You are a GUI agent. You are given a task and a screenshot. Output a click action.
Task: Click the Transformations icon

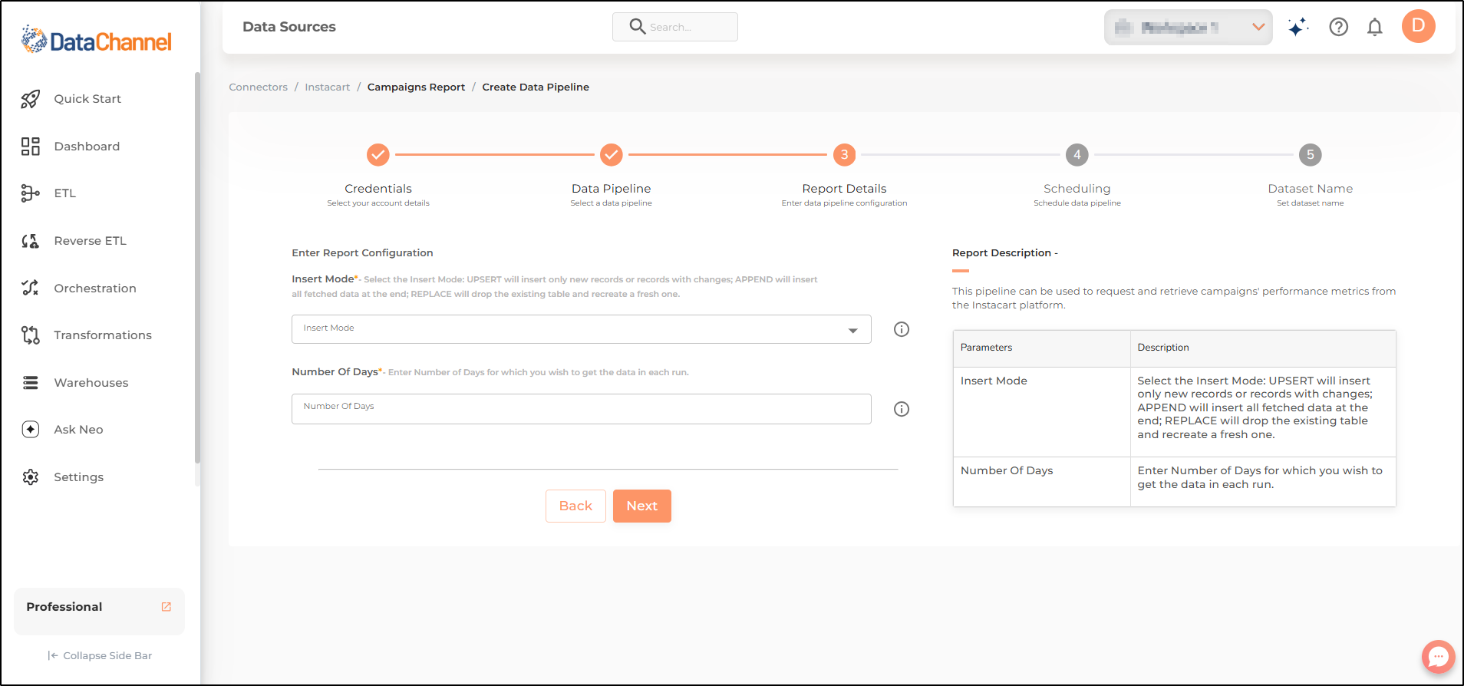(30, 335)
